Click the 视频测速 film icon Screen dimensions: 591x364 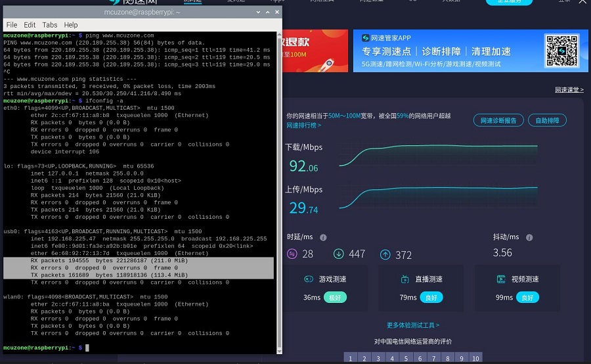[501, 279]
